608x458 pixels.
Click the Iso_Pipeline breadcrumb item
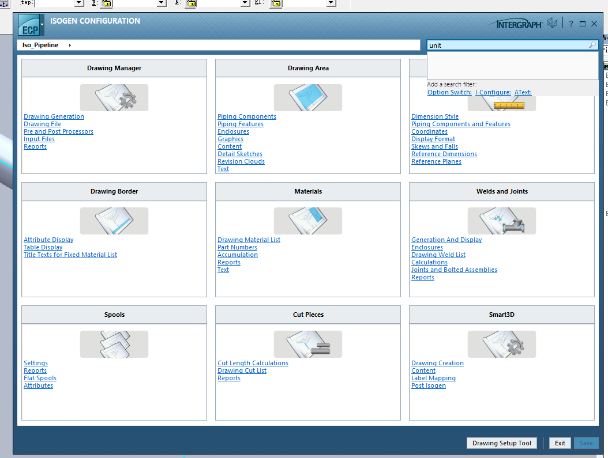point(40,45)
